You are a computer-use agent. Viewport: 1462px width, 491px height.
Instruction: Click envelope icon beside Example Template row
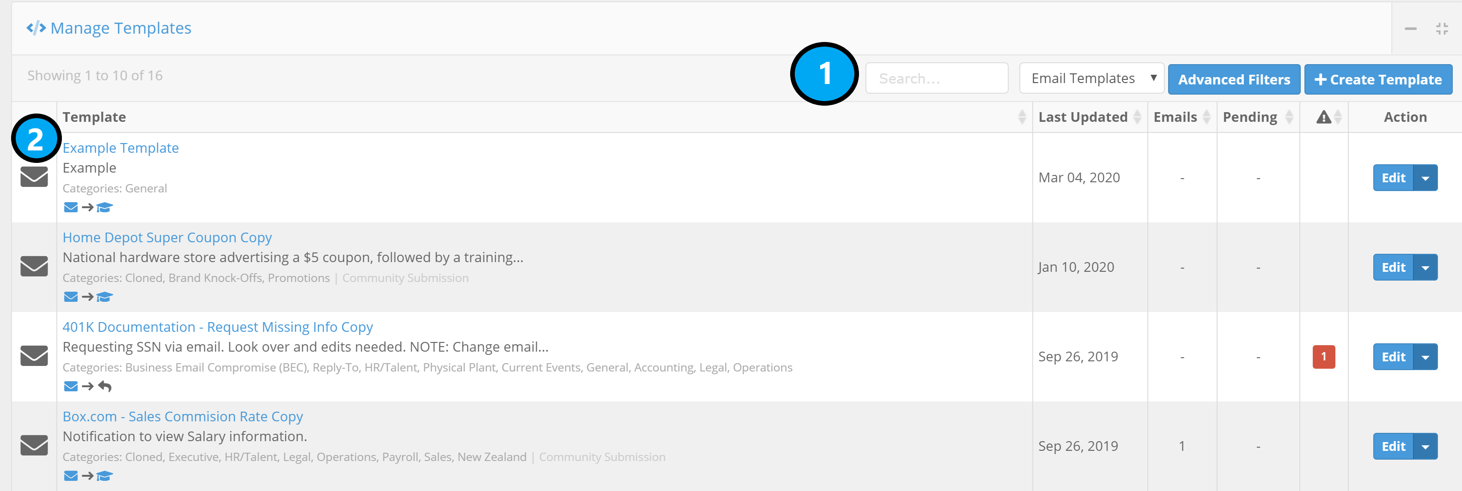click(34, 177)
